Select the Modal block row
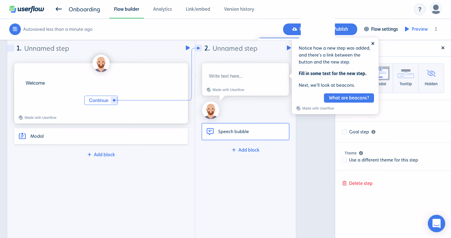451x238 pixels. [x=101, y=136]
